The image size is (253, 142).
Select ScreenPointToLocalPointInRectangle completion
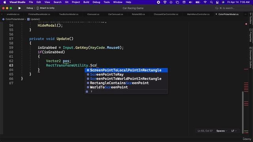(x=126, y=70)
